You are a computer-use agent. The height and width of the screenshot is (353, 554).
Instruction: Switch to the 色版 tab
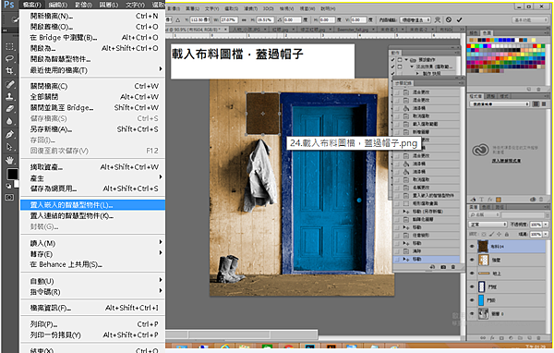[487, 207]
